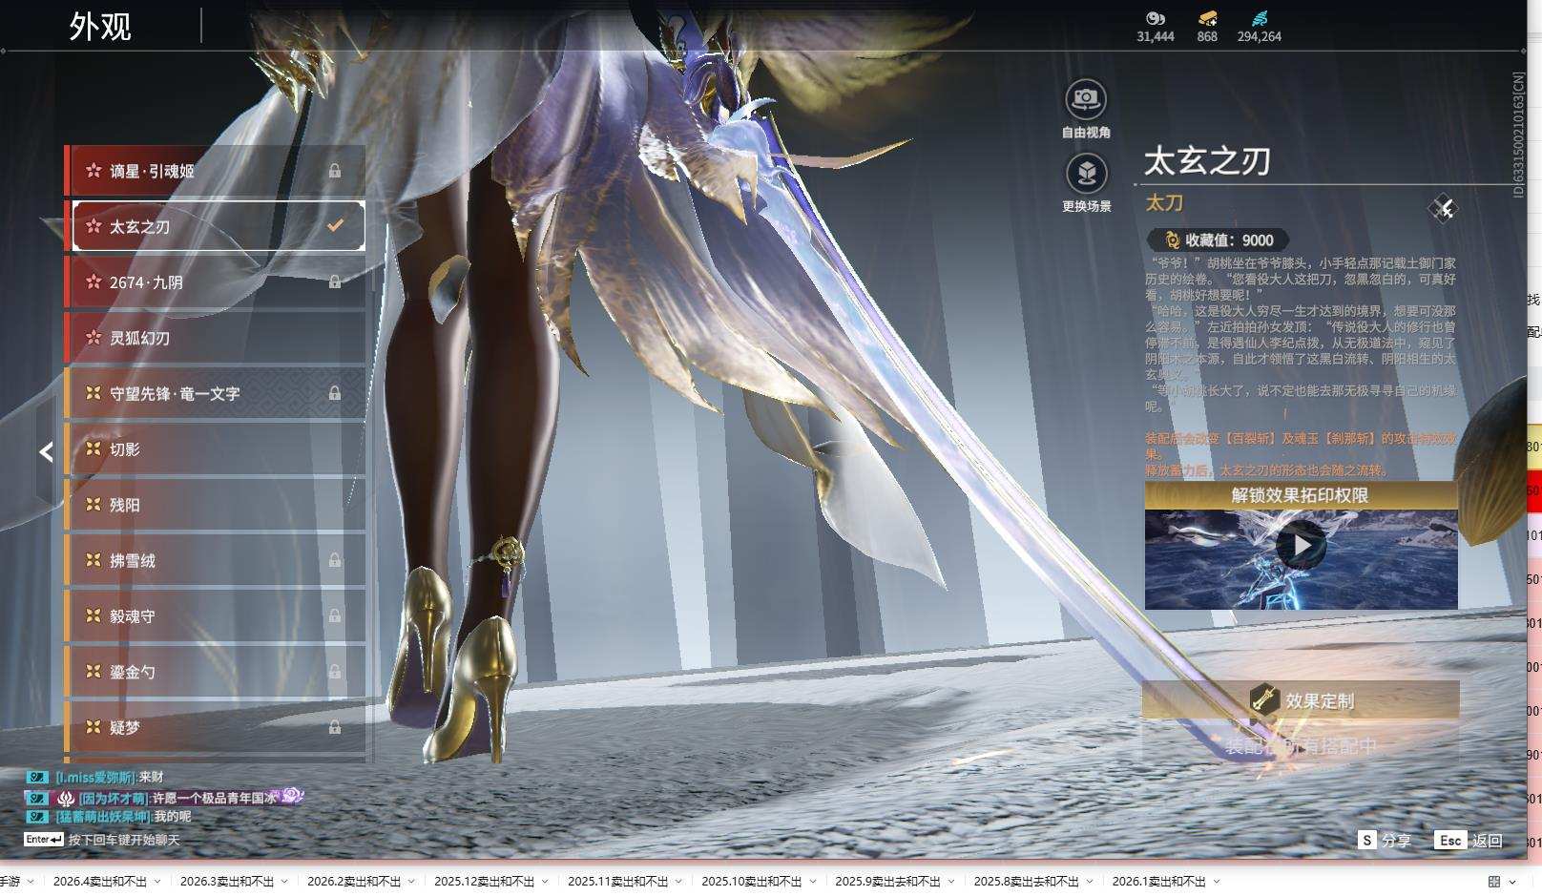Image resolution: width=1542 pixels, height=896 pixels.
Task: Click the white emblem beside 因为坏才萌
Action: (x=66, y=798)
